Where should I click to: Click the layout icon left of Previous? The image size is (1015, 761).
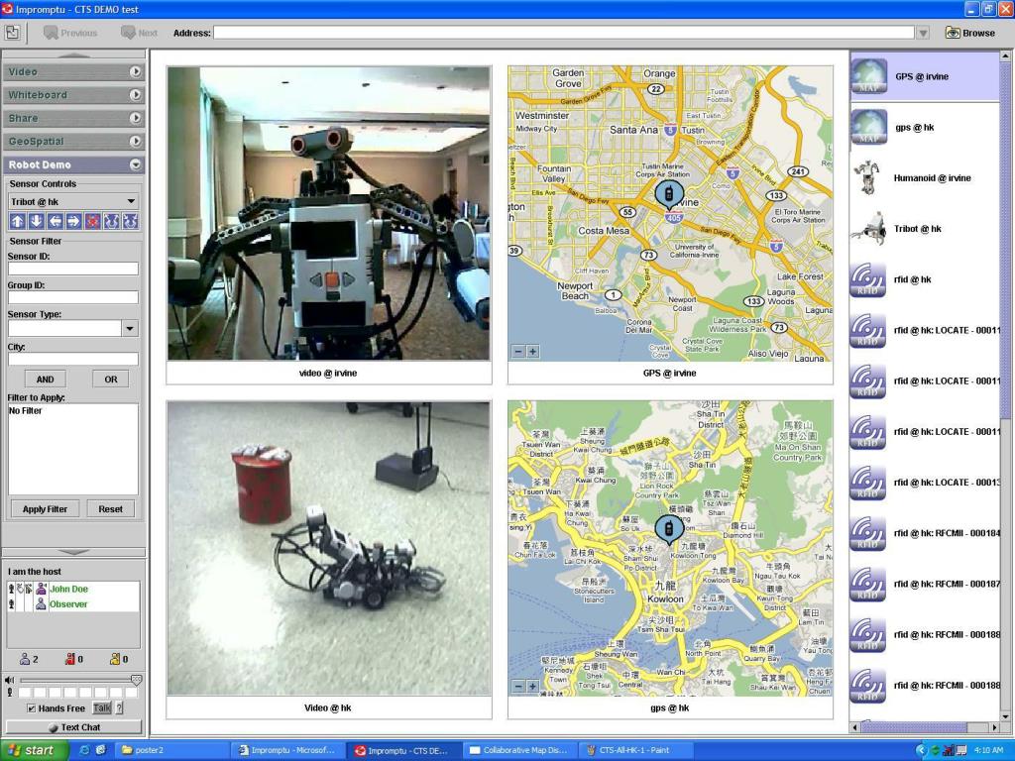(12, 33)
